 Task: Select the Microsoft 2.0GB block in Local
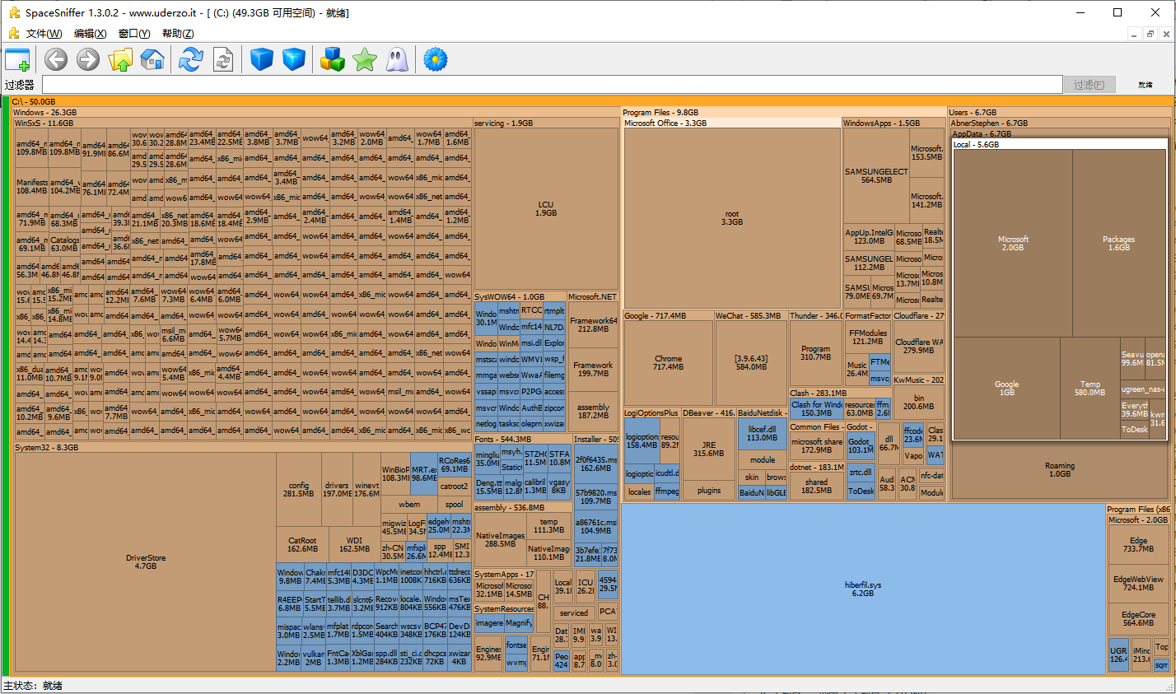(x=1013, y=244)
